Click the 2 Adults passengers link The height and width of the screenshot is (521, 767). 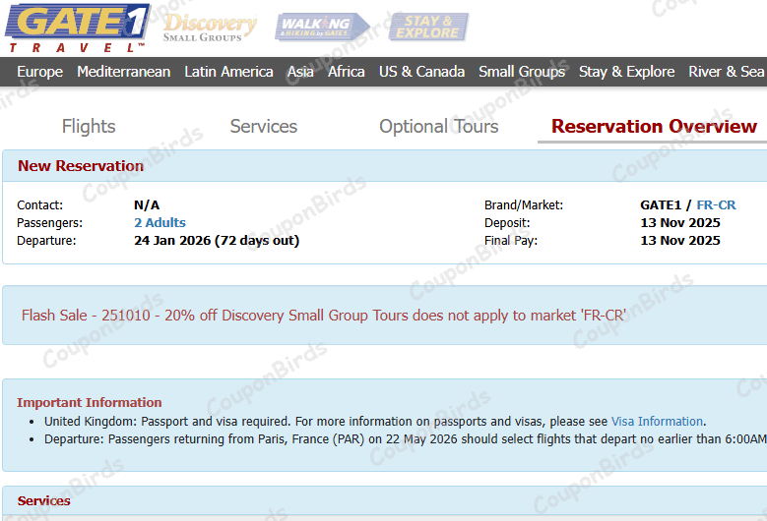[x=160, y=223]
